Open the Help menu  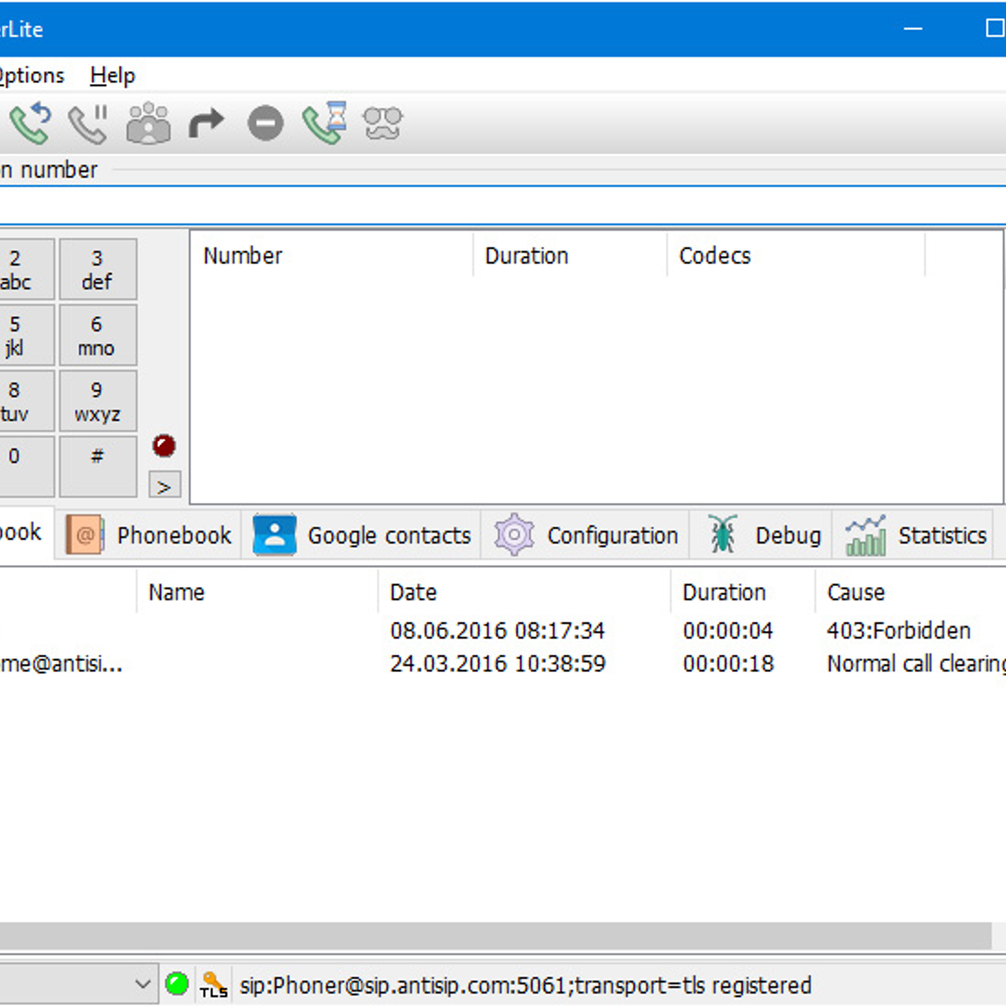coord(113,74)
